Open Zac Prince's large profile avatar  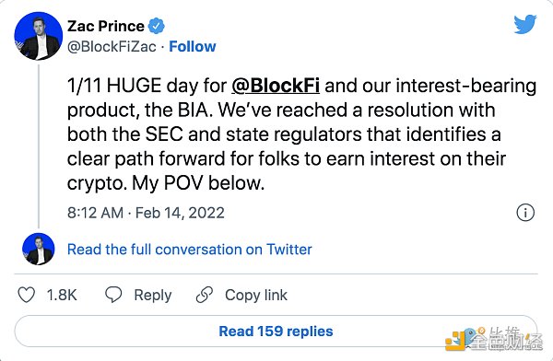(39, 36)
